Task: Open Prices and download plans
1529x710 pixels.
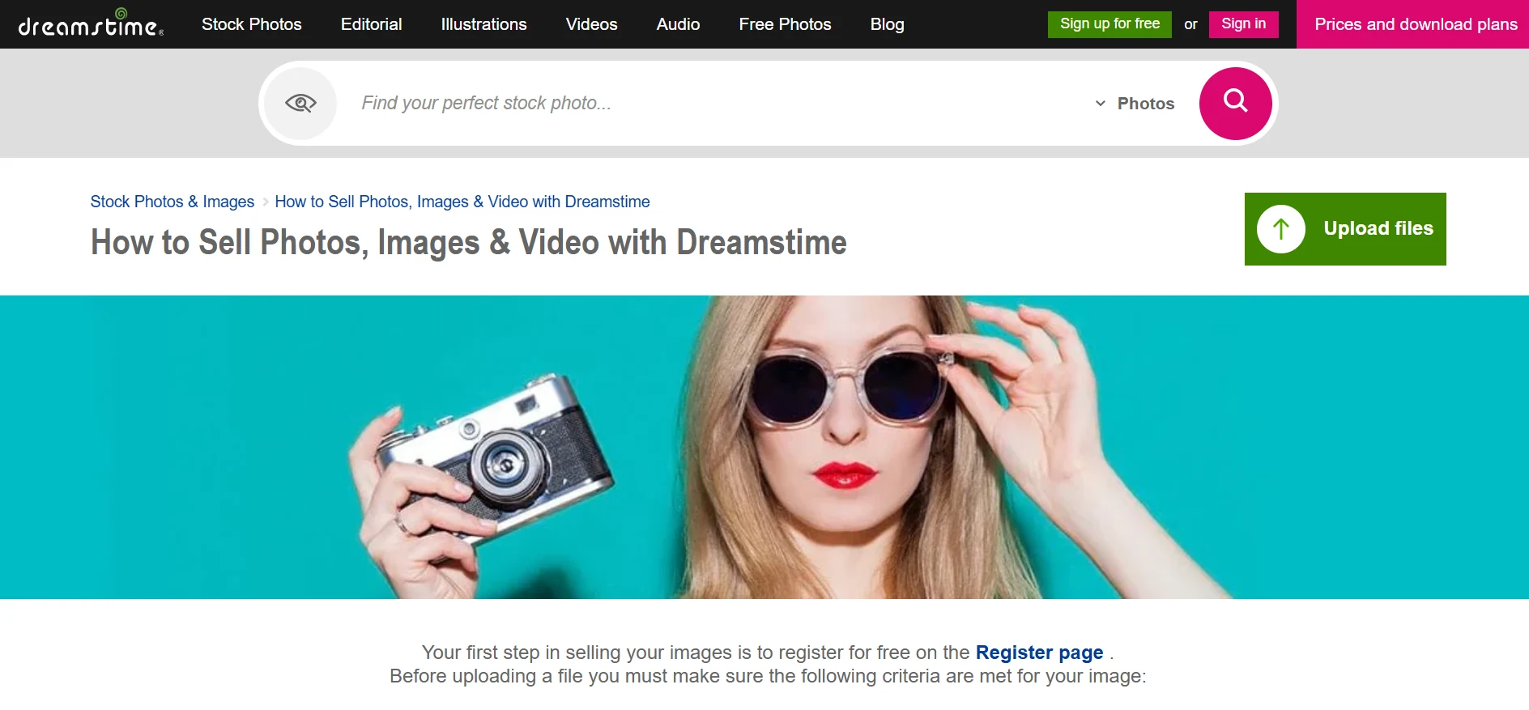Action: (1412, 24)
